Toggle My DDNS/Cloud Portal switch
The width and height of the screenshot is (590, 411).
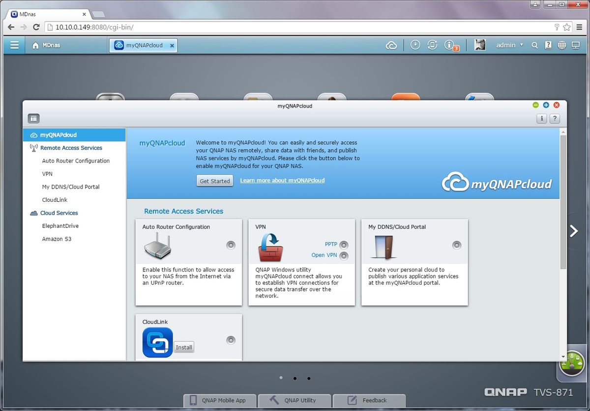pos(457,245)
